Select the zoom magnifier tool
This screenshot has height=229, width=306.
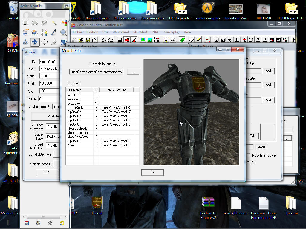64,32
